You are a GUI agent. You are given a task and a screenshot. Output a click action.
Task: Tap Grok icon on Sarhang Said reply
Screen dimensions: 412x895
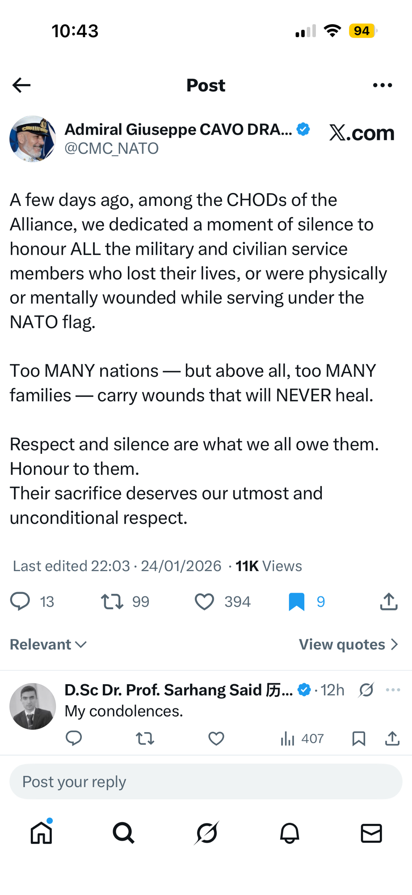click(366, 690)
